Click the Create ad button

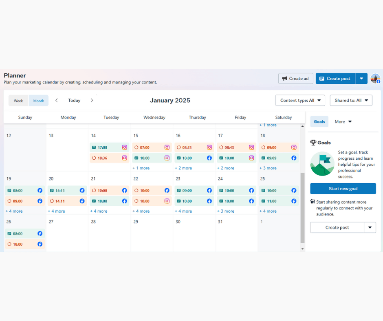pos(295,79)
